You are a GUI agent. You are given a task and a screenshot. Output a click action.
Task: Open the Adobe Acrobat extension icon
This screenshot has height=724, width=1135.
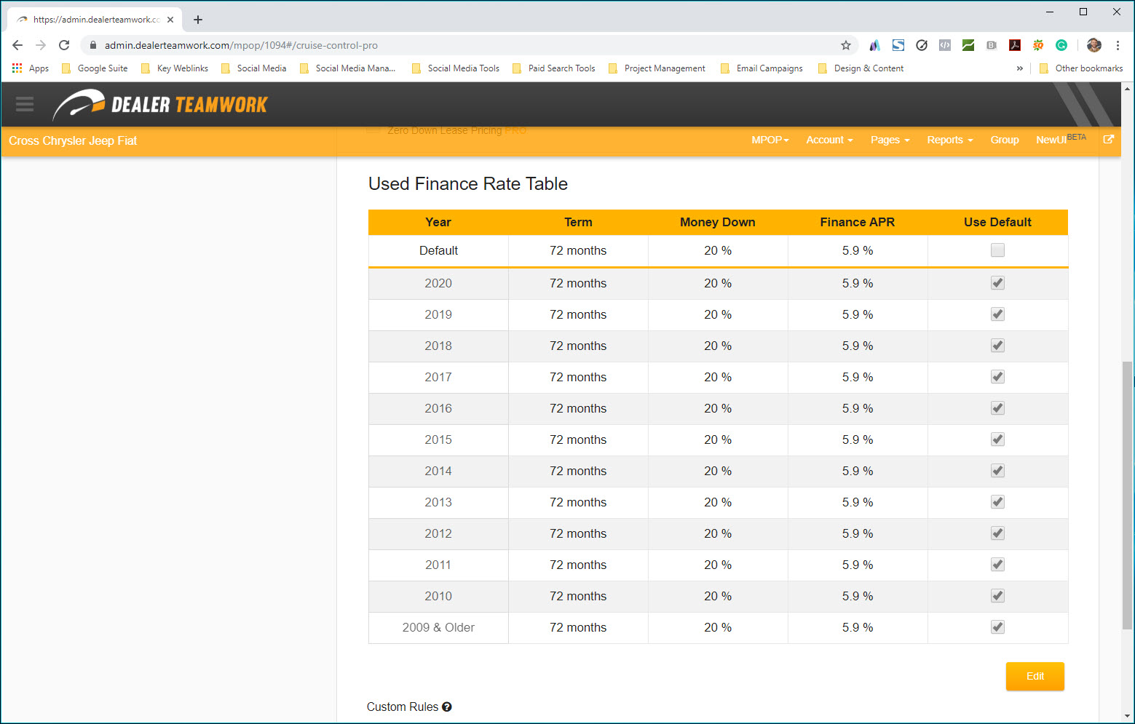point(1015,45)
